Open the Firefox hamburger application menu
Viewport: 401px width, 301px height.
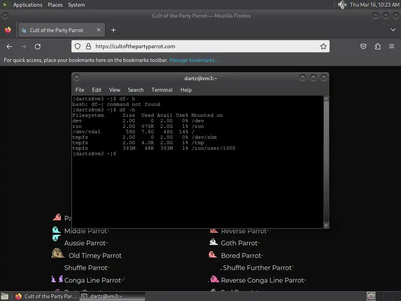(391, 46)
